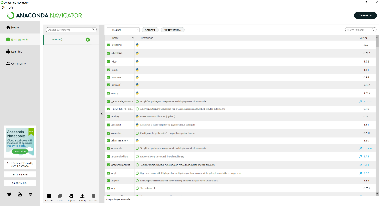This screenshot has height=206, width=383.
Task: Click the '450 packages available' status text
Action: 118,199
